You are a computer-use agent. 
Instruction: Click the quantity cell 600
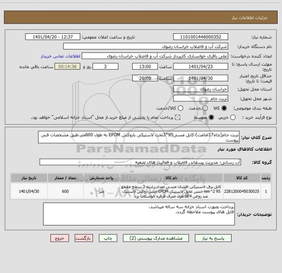[x=65, y=191]
